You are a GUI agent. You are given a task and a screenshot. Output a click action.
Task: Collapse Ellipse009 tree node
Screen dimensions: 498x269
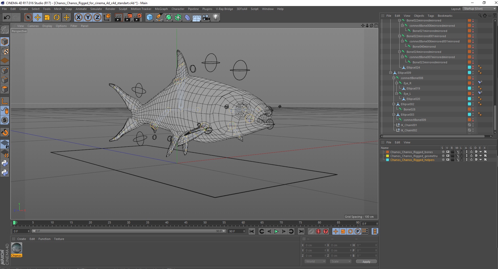[390, 73]
